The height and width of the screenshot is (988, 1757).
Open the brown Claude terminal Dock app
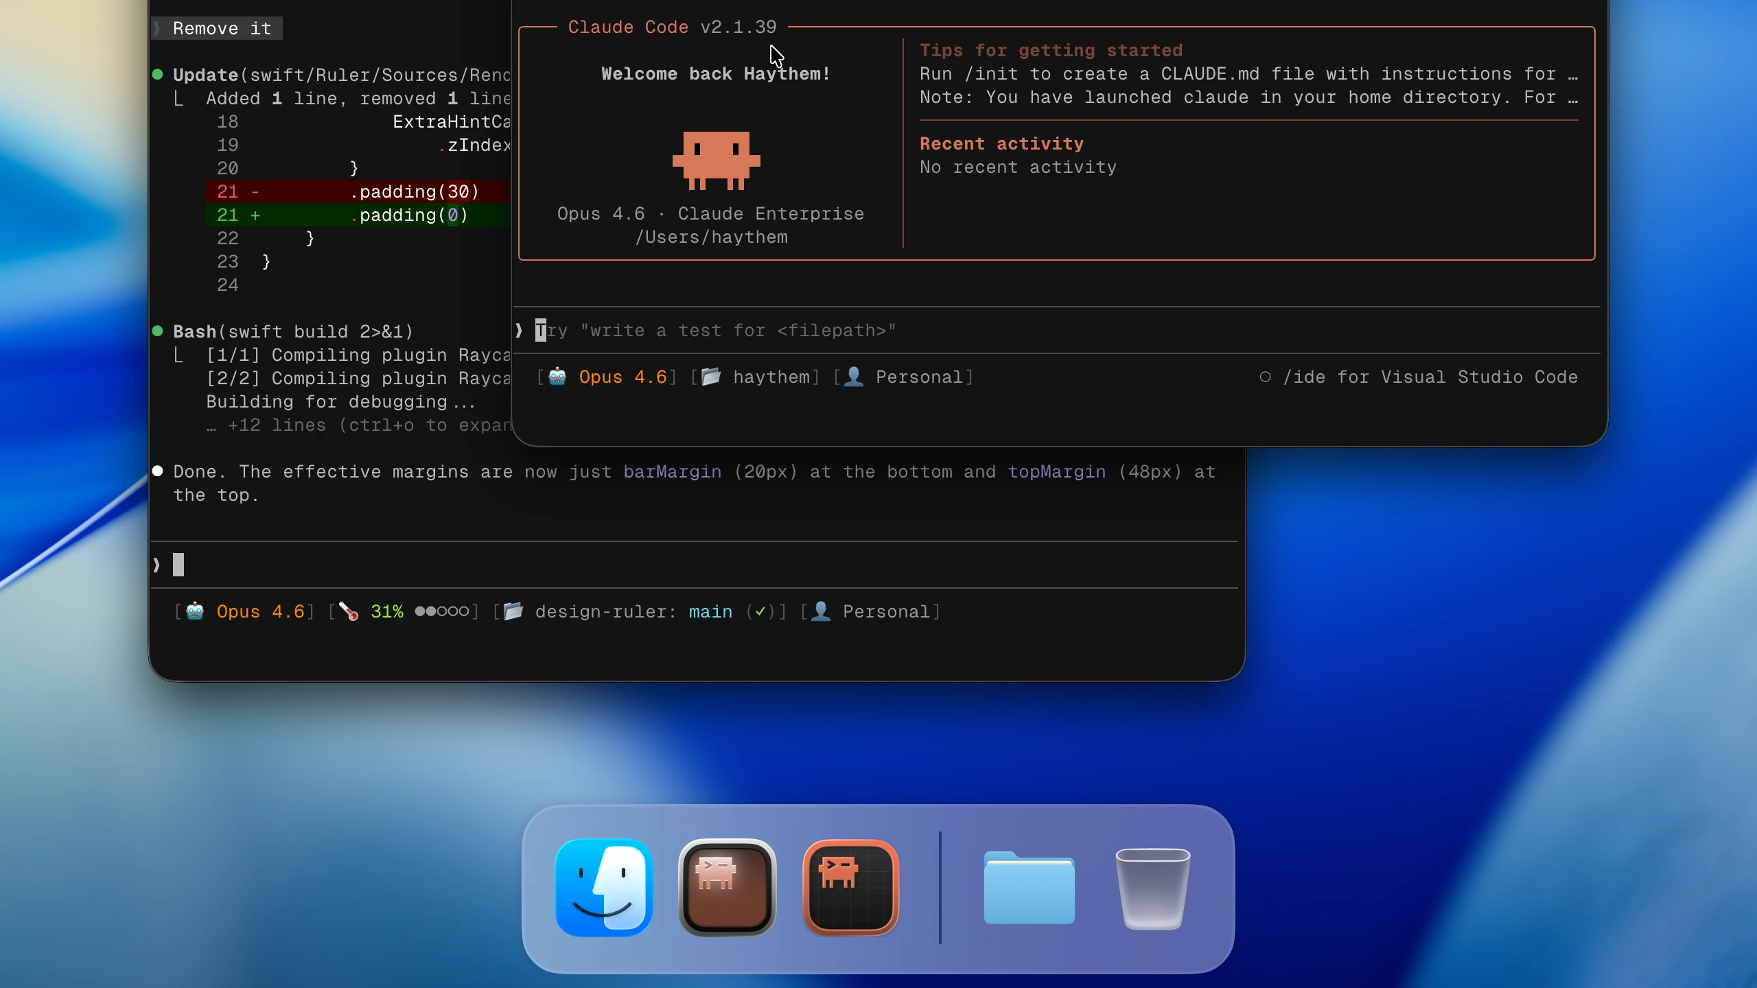coord(728,887)
